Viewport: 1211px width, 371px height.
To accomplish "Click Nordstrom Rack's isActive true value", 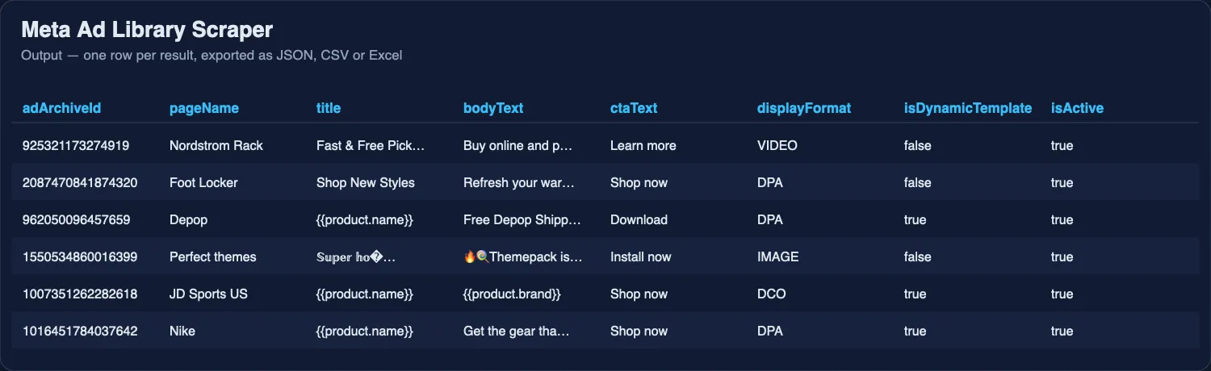I will click(x=1062, y=146).
